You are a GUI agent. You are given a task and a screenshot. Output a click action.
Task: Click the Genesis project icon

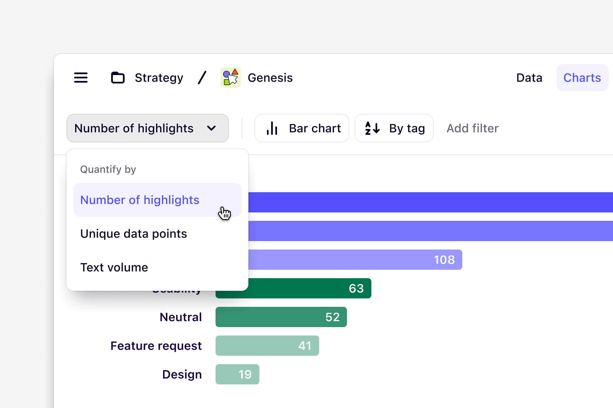point(230,78)
